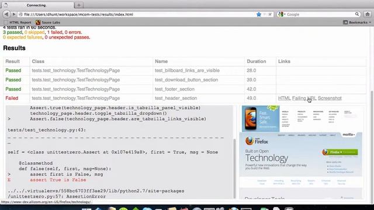Click 'assert True is False' error line

(58, 180)
